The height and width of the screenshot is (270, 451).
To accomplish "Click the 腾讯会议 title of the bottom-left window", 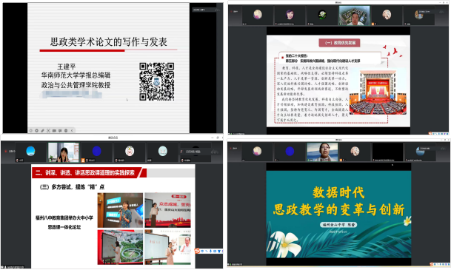I will point(113,138).
